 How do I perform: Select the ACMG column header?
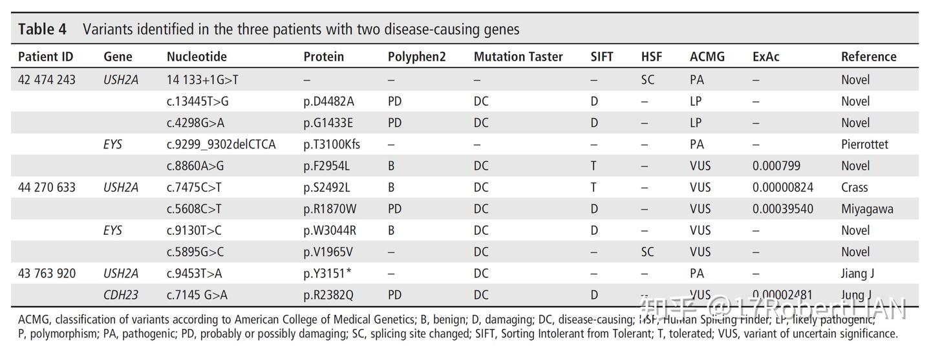tap(707, 57)
